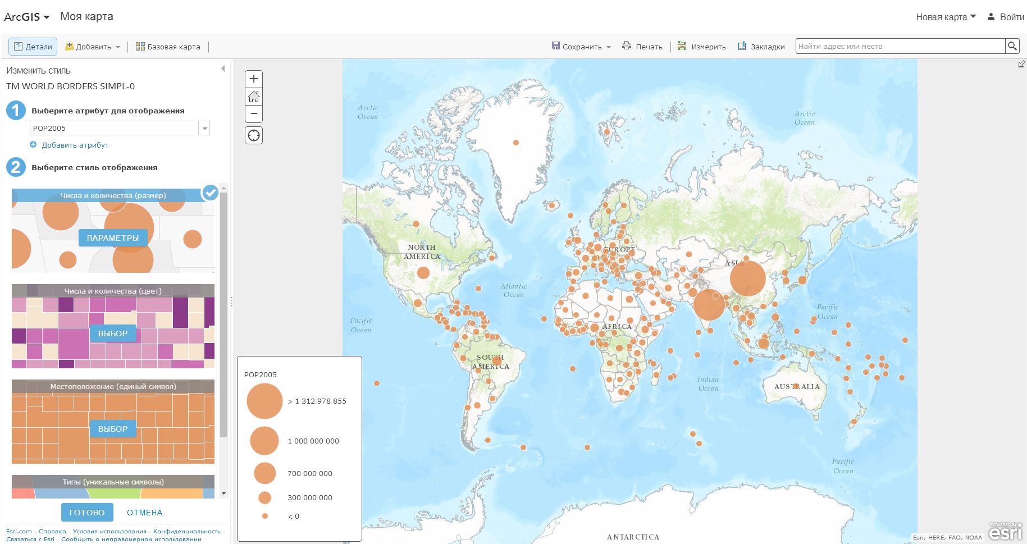The width and height of the screenshot is (1027, 544).
Task: Zoom out on the map
Action: [x=254, y=114]
